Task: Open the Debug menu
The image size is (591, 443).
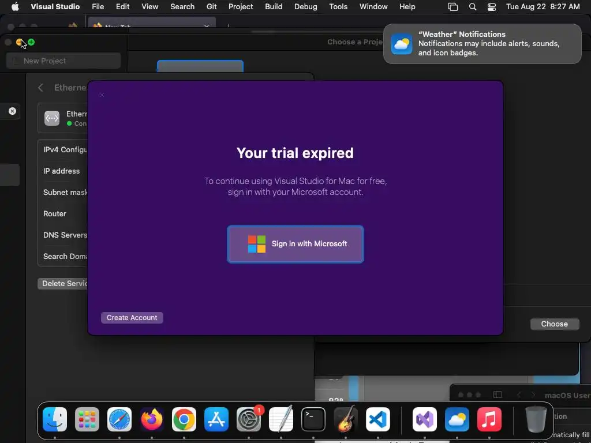Action: pos(306,6)
